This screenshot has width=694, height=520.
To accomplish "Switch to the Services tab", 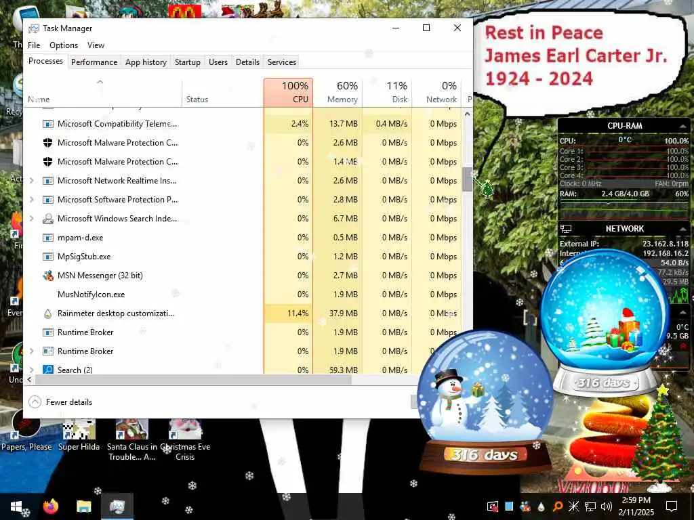I will point(281,62).
